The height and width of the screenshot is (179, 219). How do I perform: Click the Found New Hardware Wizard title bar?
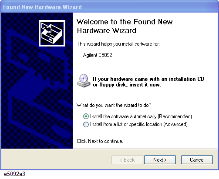coord(109,7)
